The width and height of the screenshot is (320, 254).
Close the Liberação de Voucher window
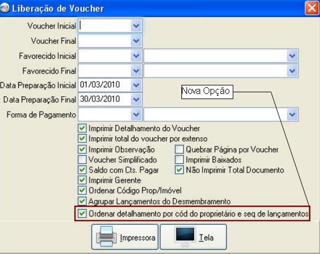coord(311,8)
